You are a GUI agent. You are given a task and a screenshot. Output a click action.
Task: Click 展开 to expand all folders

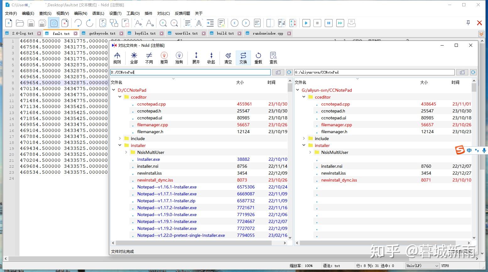(196, 58)
